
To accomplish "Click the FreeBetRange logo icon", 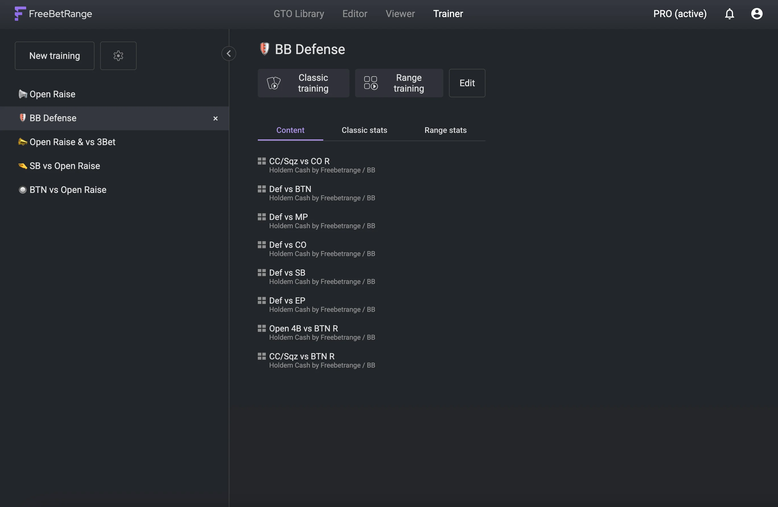I will tap(20, 14).
